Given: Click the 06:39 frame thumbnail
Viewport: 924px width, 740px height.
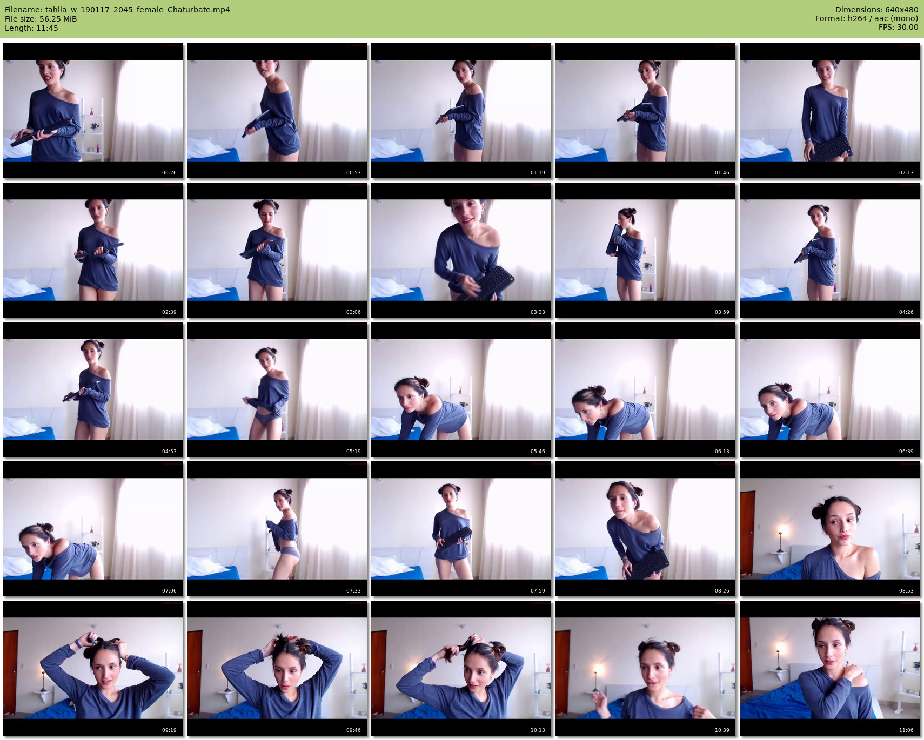Looking at the screenshot, I should pos(830,389).
